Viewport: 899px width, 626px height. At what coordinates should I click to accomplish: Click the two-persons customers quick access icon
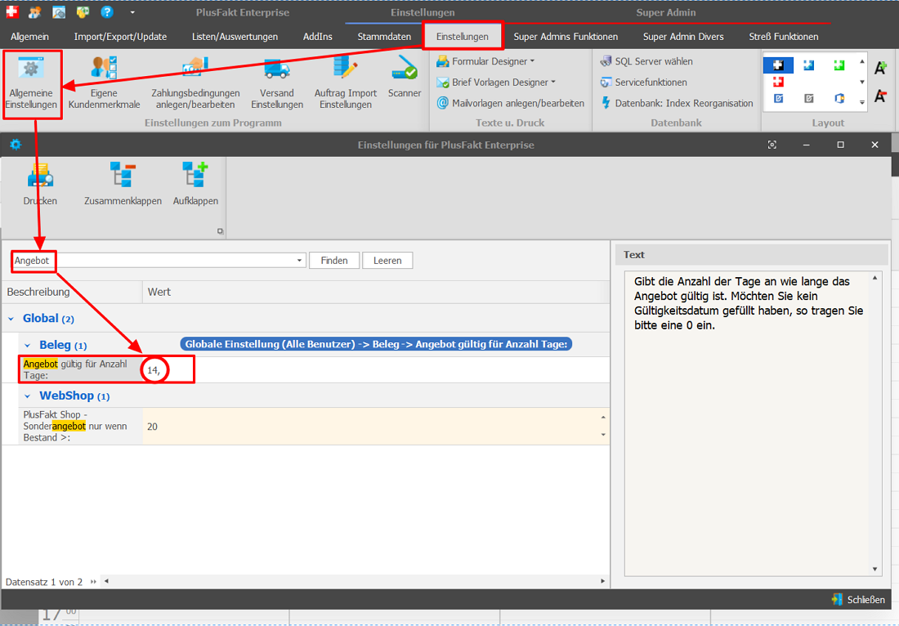[35, 12]
